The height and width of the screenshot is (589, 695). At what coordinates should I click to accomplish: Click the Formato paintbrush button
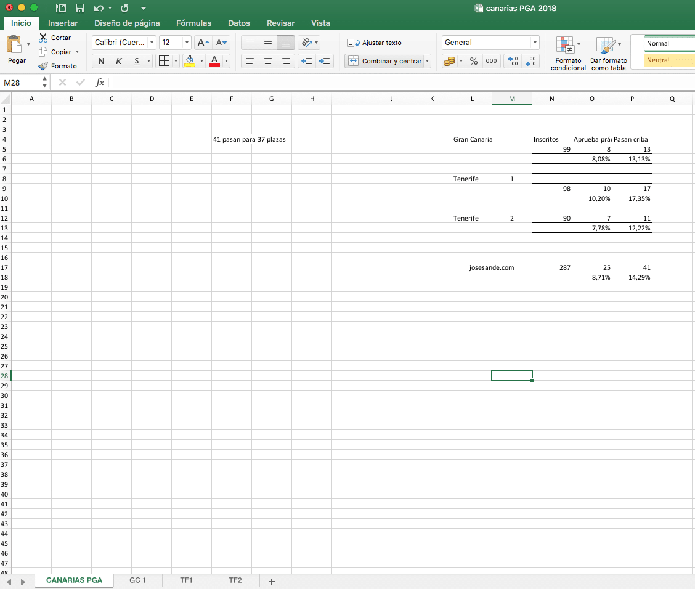[x=58, y=66]
